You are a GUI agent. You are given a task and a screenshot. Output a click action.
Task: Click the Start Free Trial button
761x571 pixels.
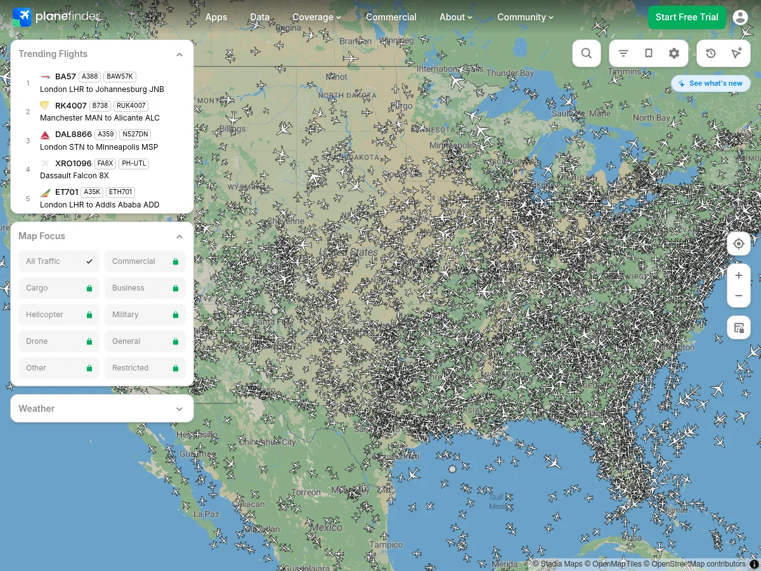[687, 17]
